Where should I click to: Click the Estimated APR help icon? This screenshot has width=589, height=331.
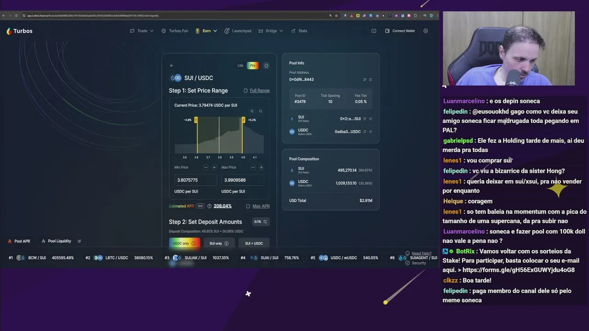click(x=209, y=206)
